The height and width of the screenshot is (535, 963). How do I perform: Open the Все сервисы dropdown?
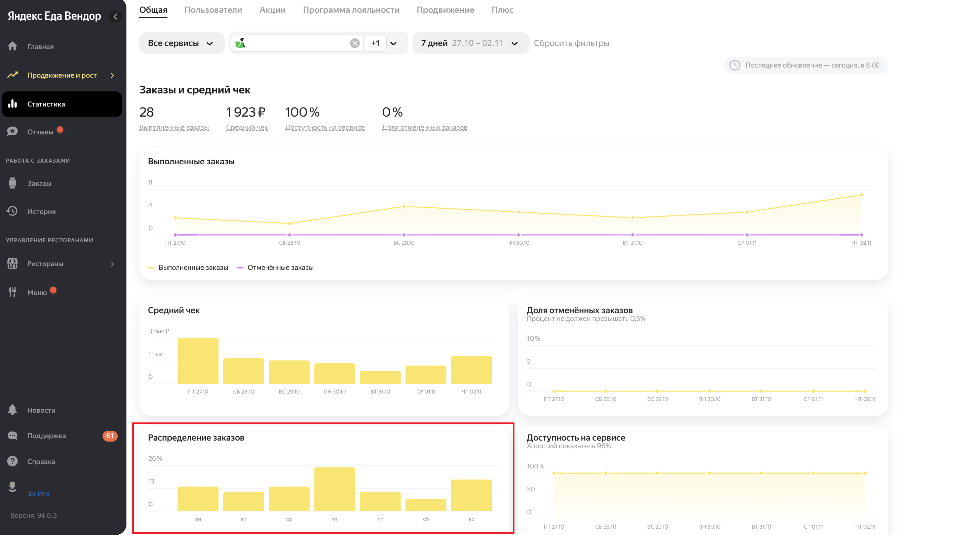click(181, 43)
